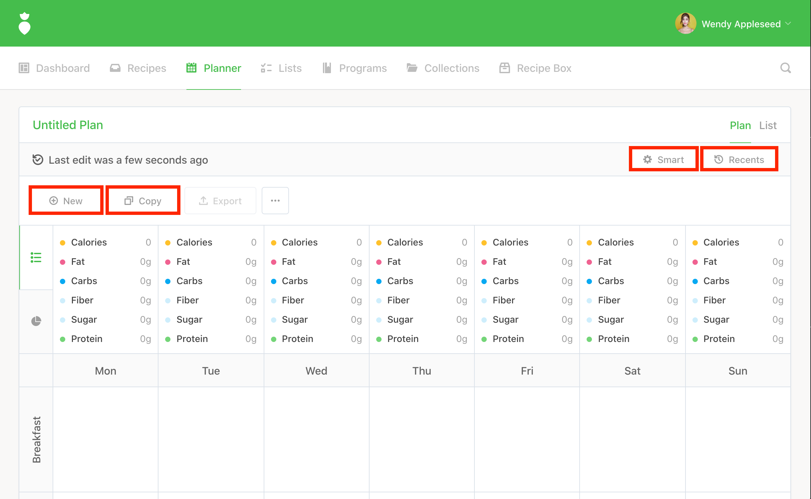Click the three-dots more options button

point(275,201)
